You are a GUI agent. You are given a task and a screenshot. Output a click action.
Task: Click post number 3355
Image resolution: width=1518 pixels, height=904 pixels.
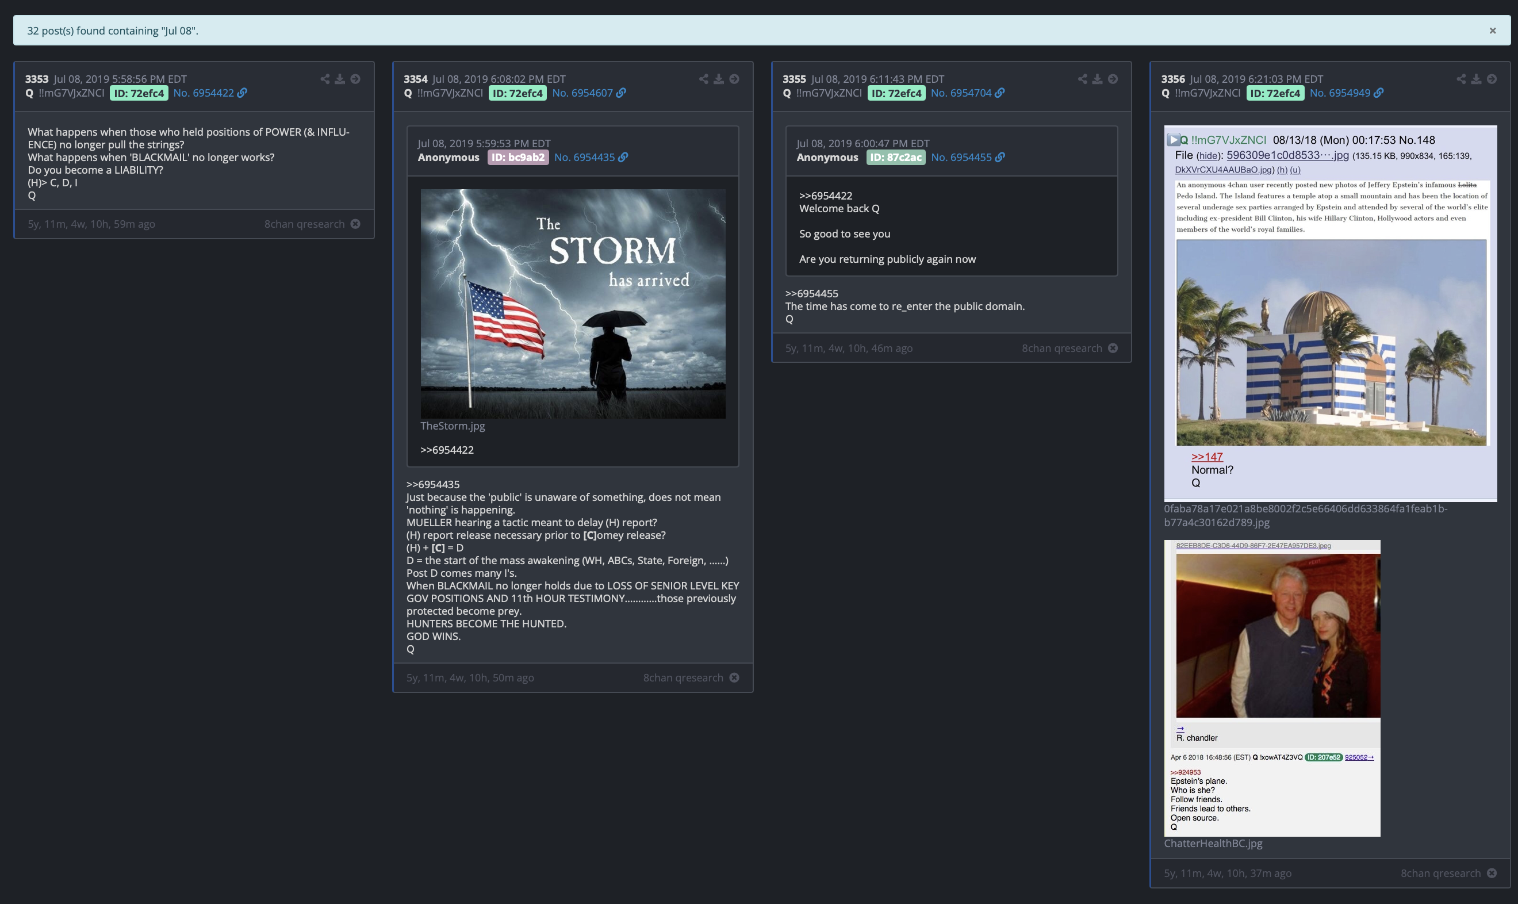pos(794,79)
